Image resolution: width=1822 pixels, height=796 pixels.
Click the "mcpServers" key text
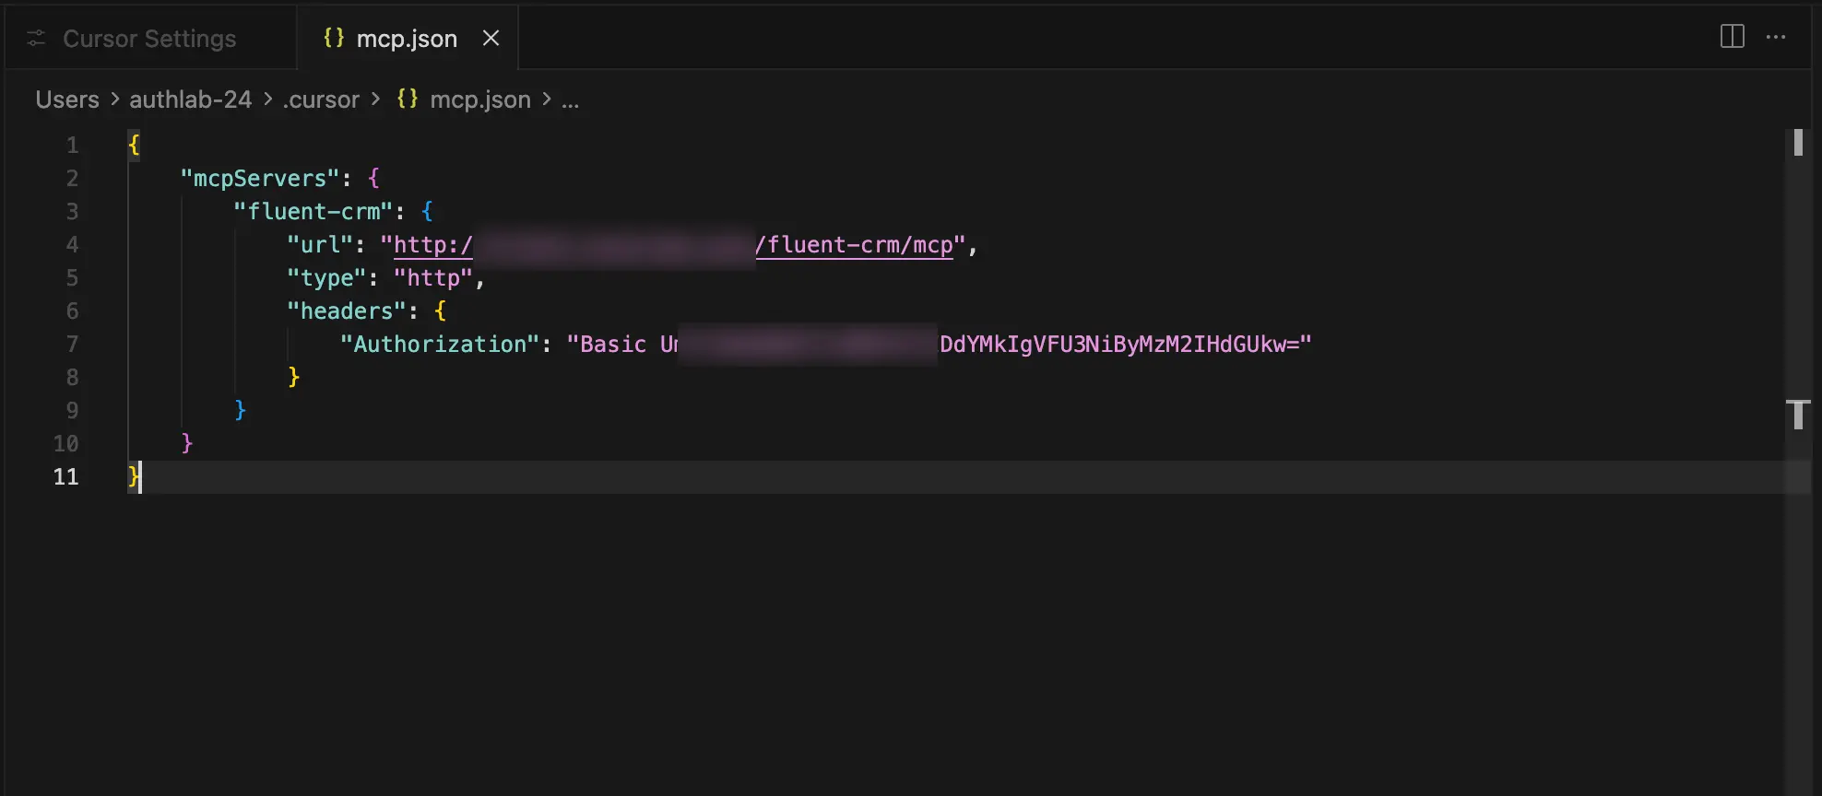click(x=260, y=179)
